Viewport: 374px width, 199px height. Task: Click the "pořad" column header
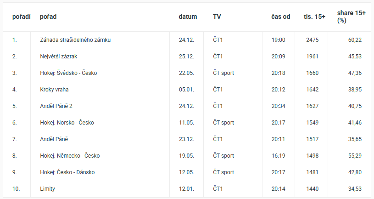(48, 17)
